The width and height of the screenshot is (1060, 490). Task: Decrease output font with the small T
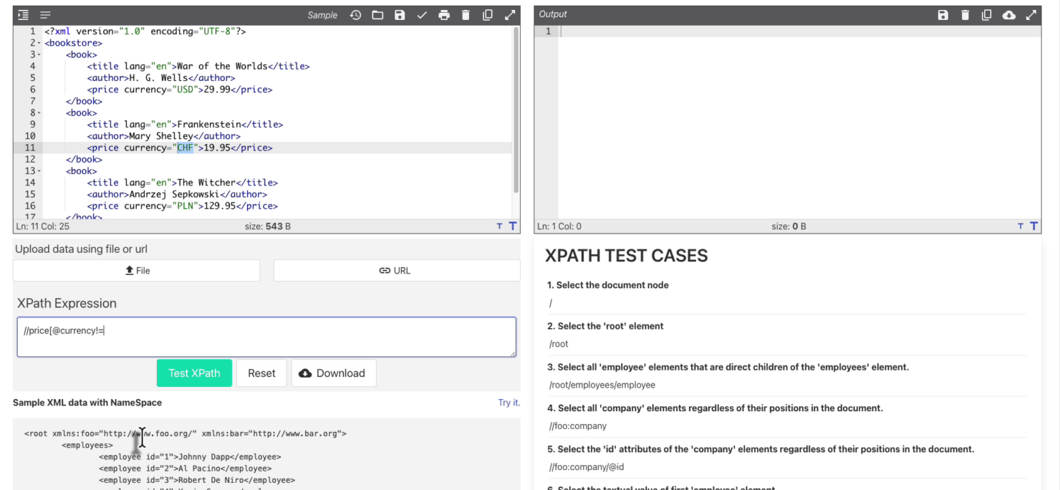[1020, 226]
